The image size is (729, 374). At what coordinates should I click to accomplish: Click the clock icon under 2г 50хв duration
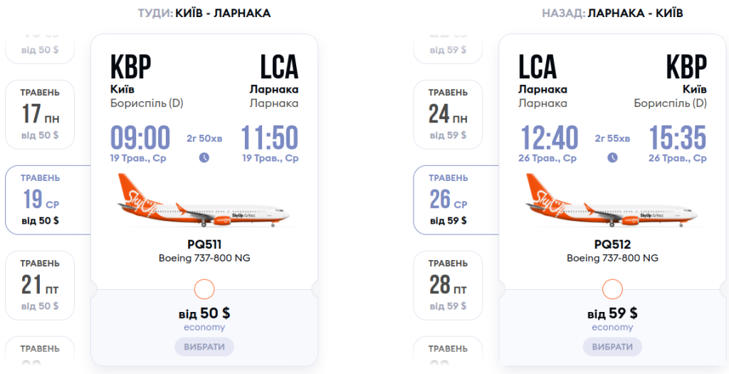pyautogui.click(x=204, y=157)
